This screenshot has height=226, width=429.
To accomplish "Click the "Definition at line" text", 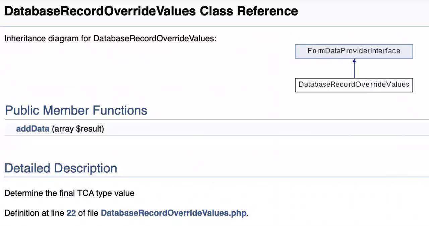I will 35,213.
